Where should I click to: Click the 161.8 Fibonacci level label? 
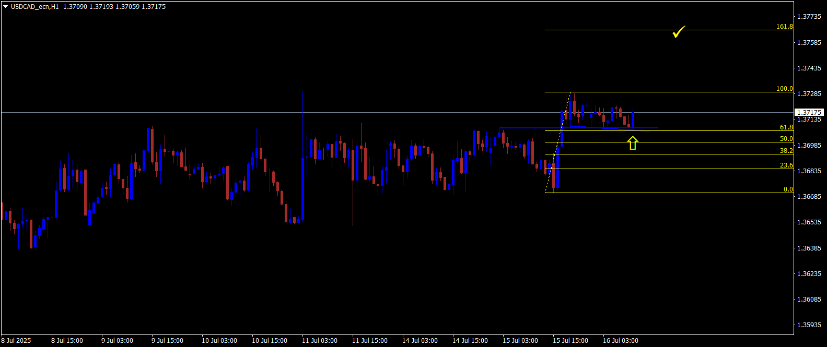784,27
